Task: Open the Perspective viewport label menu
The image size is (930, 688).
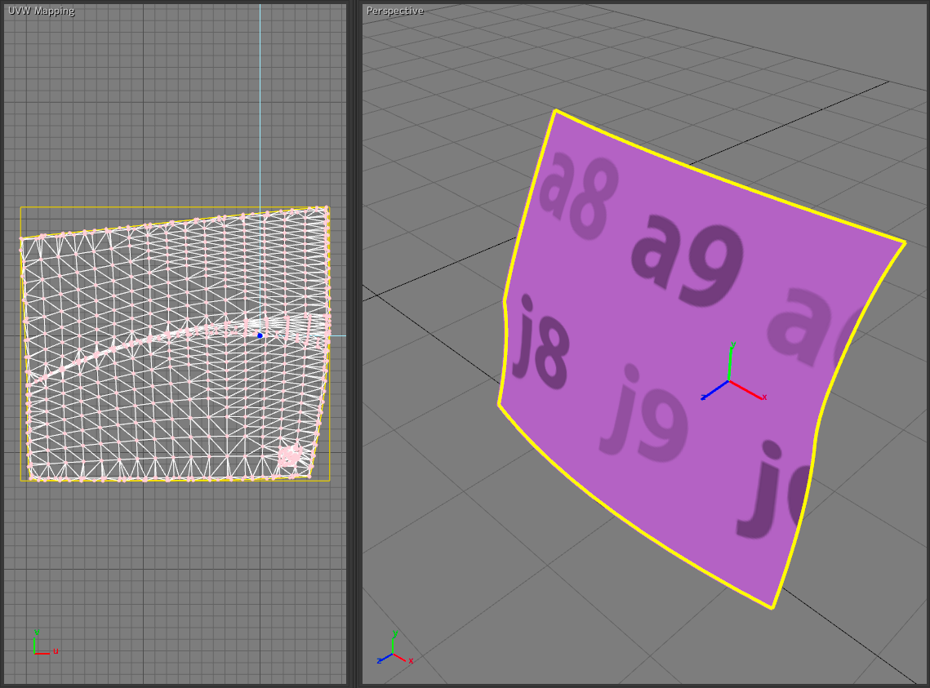Action: 394,11
